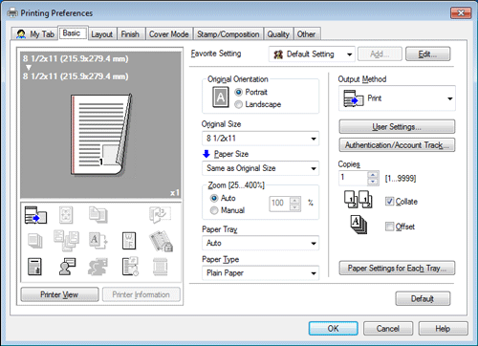Click the zoom percentage value field
This screenshot has width=478, height=346.
tap(279, 204)
